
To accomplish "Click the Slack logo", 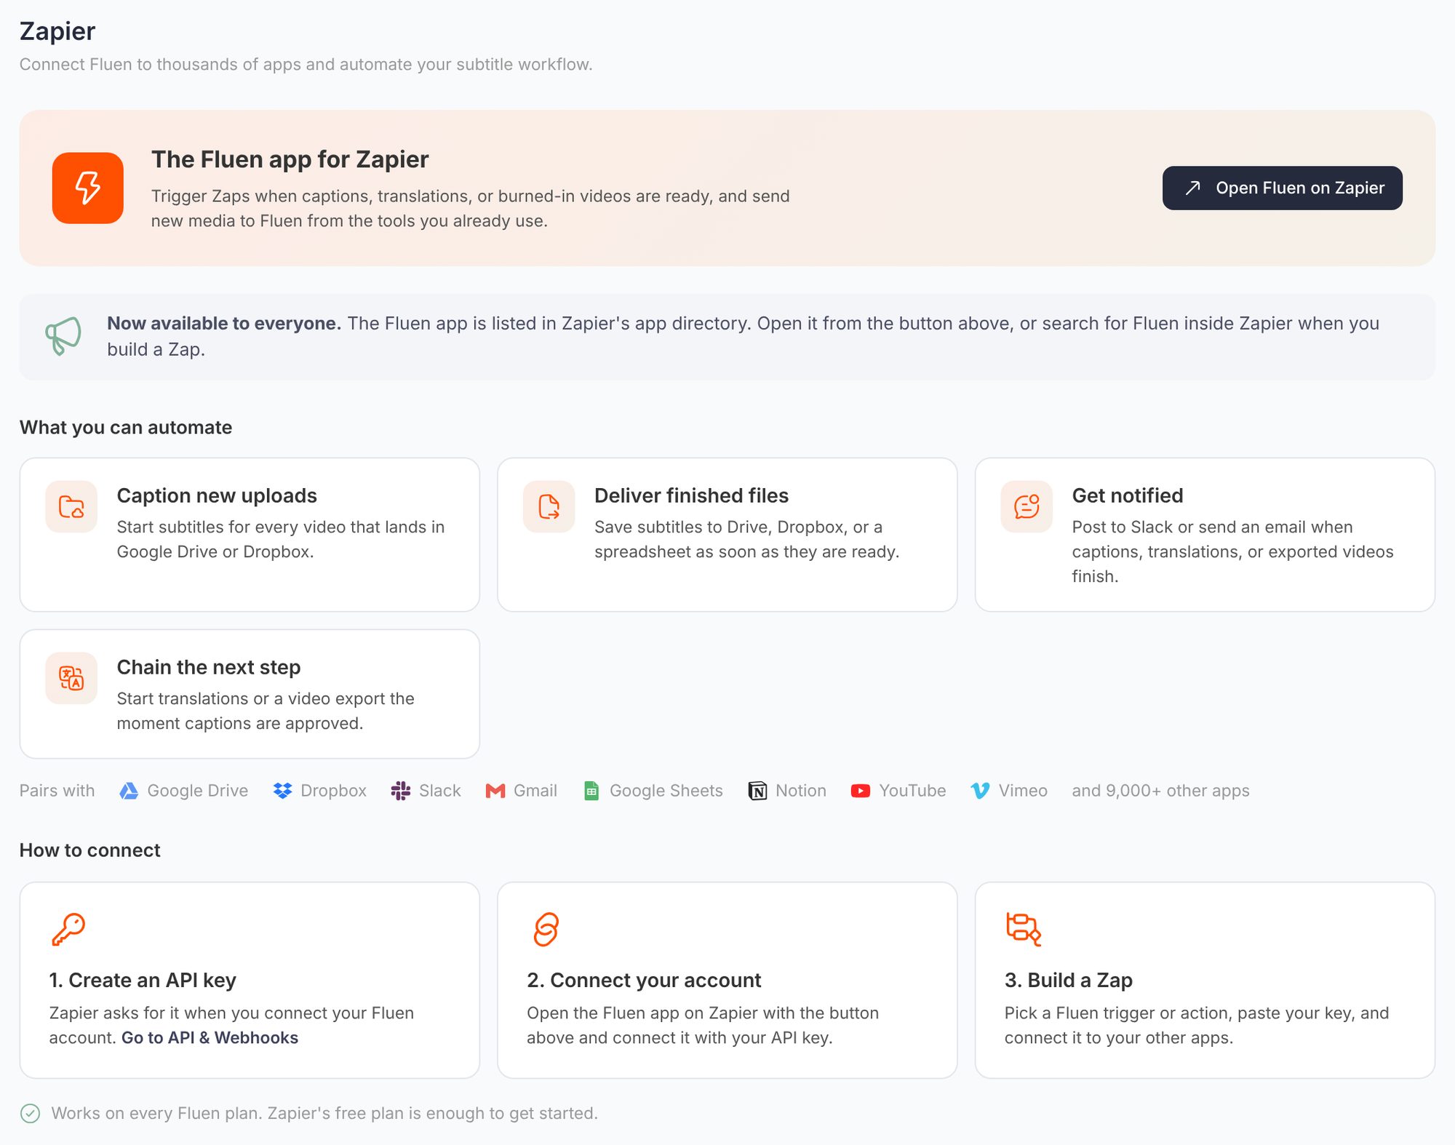I will pos(400,791).
